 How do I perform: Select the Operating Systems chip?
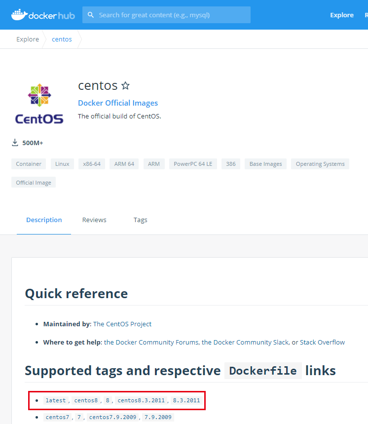point(320,164)
